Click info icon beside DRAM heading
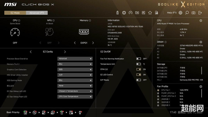The width and height of the screenshot is (208, 117). point(166,42)
